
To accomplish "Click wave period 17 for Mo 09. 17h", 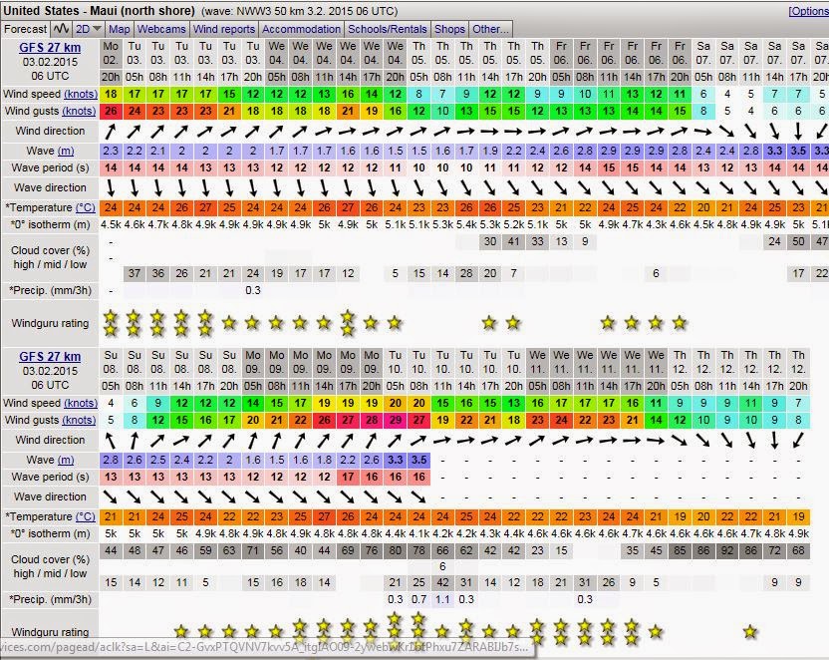I will point(348,477).
